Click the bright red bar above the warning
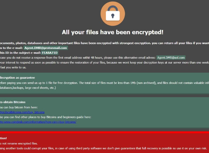The height and width of the screenshot is (153, 209). [x=105, y=132]
